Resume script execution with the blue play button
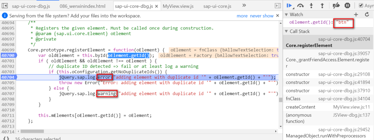Screen dimensions: 374x140 coord(289,5)
